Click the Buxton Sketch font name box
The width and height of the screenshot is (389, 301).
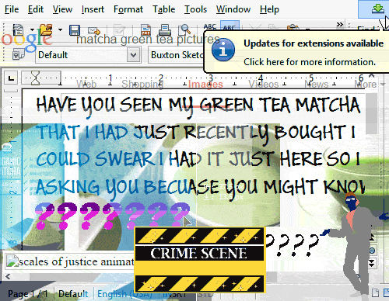click(x=176, y=55)
